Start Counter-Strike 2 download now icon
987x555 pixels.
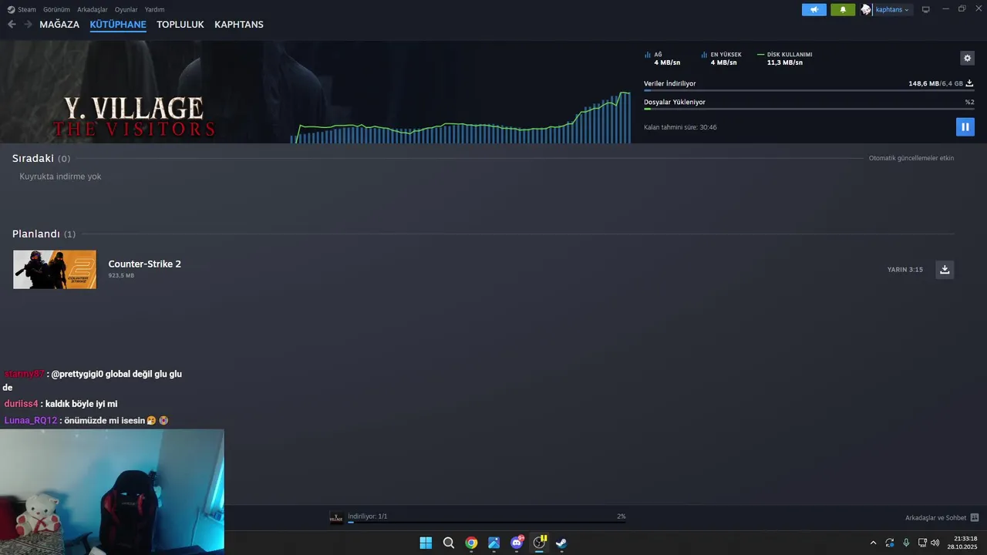(945, 269)
